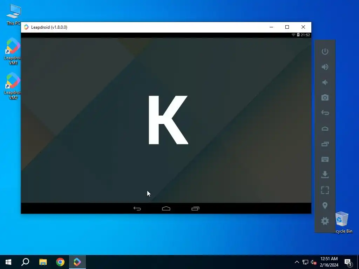Show hidden system tray icons

[x=297, y=262]
